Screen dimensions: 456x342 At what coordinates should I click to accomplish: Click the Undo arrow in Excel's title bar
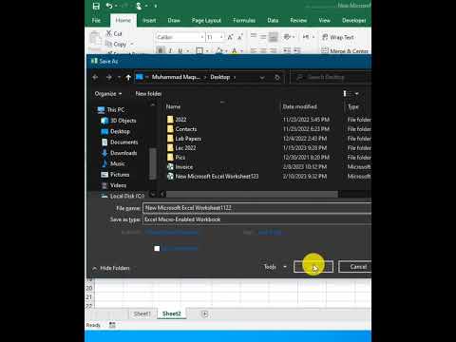(x=109, y=6)
